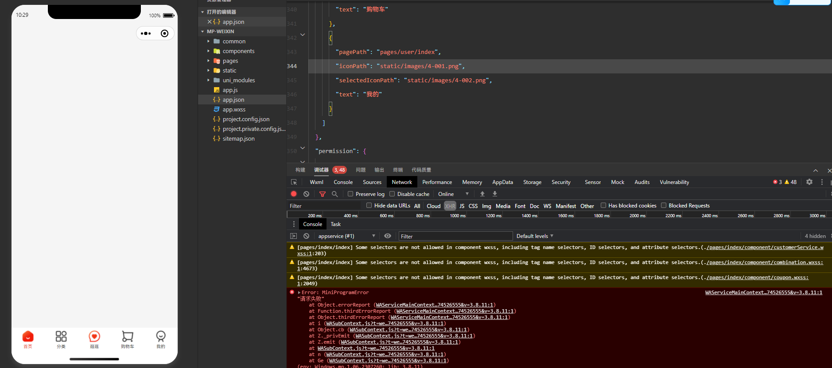Viewport: 832px width, 368px height.
Task: Enable Preserve log checkbox
Action: click(x=350, y=194)
